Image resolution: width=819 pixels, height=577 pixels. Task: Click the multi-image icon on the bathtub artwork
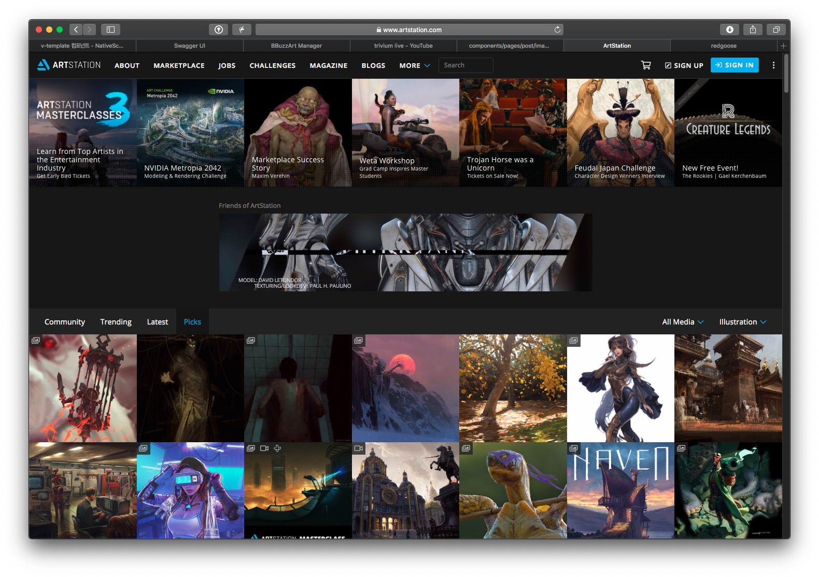(251, 341)
